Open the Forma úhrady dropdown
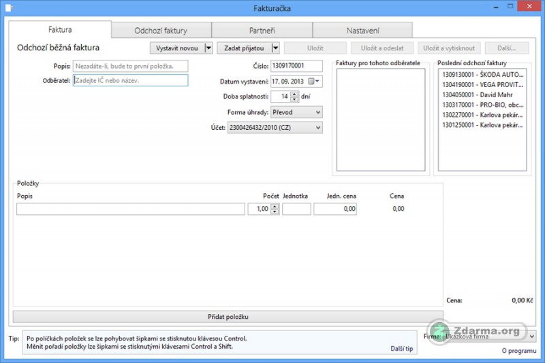545x363 pixels. 296,112
